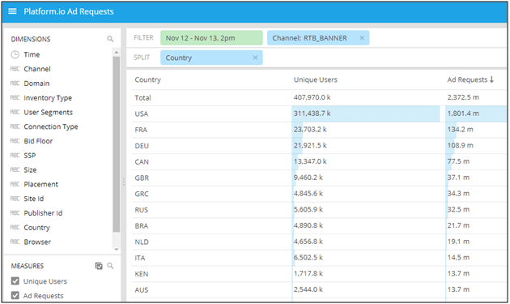Click the 311,438.7 k unique users value
This screenshot has height=304, width=510.
click(312, 113)
